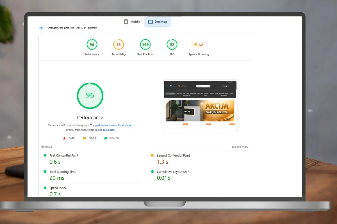Select the Desktop tab label
Image resolution: width=337 pixels, height=224 pixels.
161,22
